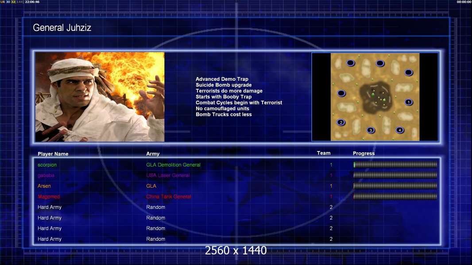
Task: Select start position marker 2 on the map
Action: click(x=340, y=122)
